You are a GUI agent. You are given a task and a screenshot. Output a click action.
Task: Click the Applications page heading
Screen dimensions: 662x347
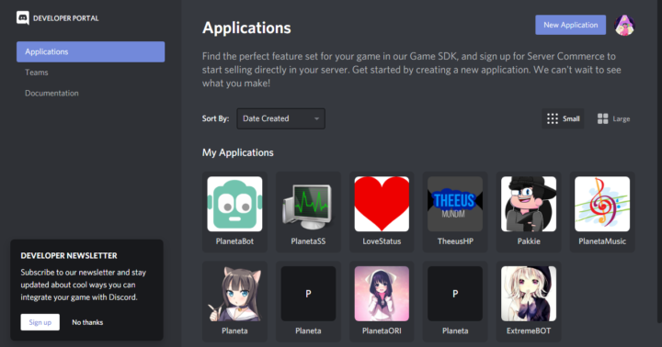pyautogui.click(x=246, y=28)
